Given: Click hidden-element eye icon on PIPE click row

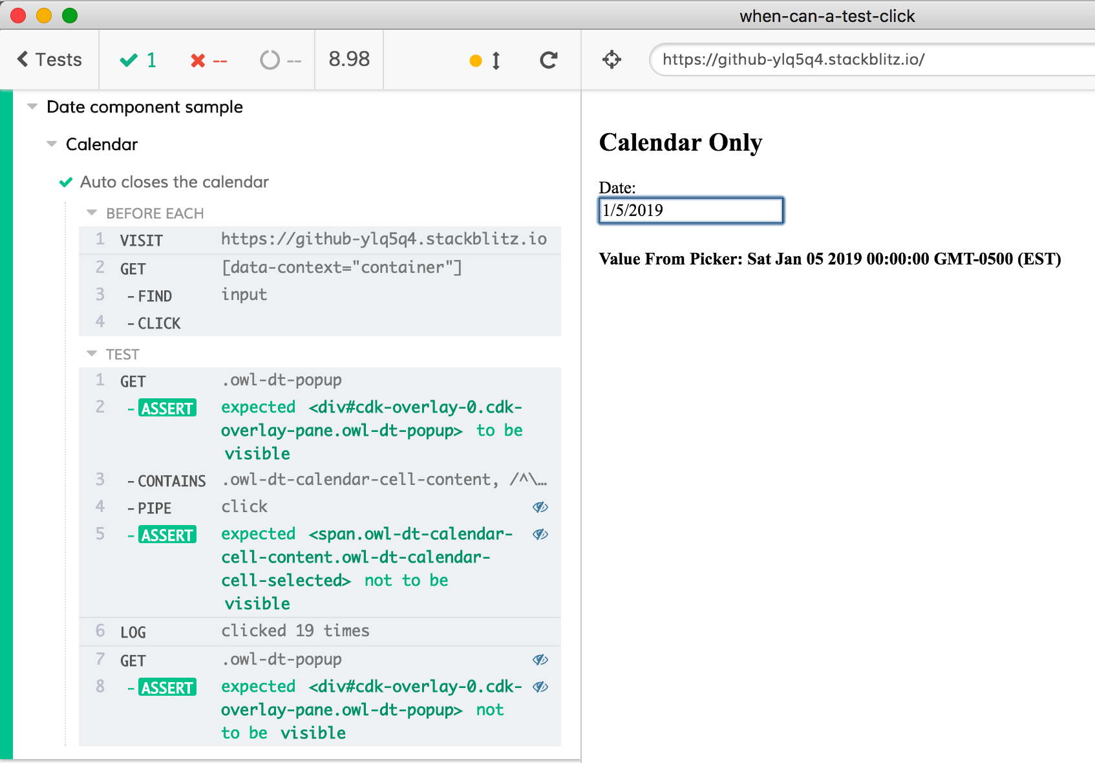Looking at the screenshot, I should (540, 507).
